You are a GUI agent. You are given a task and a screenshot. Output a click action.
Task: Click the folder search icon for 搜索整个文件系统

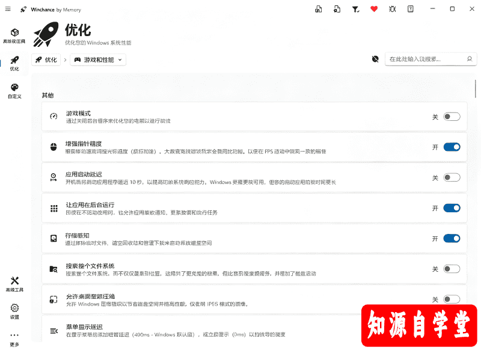(54, 269)
